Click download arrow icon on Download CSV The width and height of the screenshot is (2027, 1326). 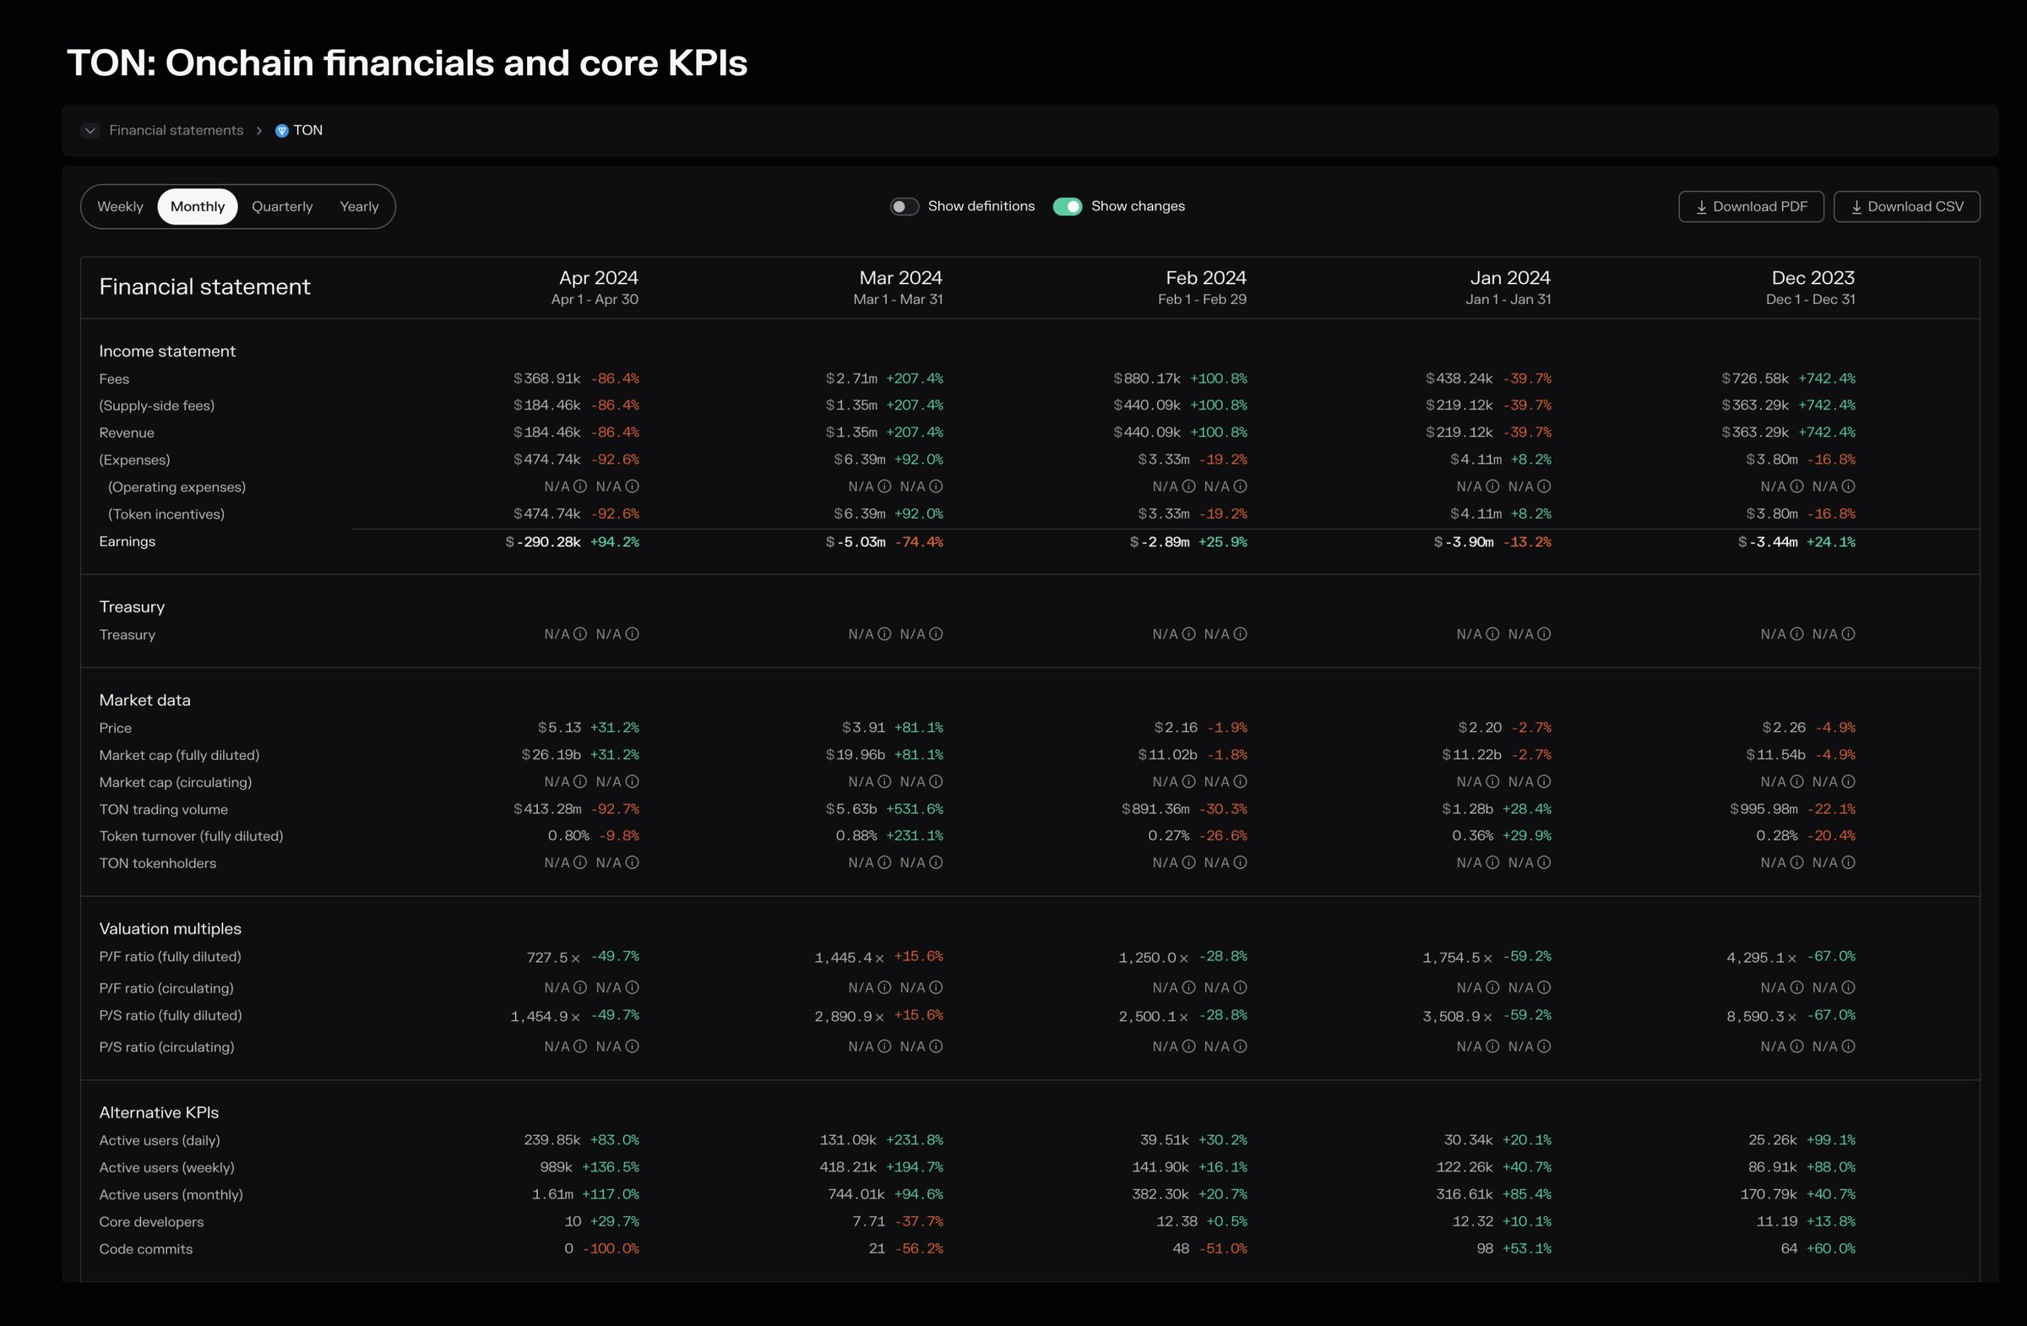click(1856, 207)
